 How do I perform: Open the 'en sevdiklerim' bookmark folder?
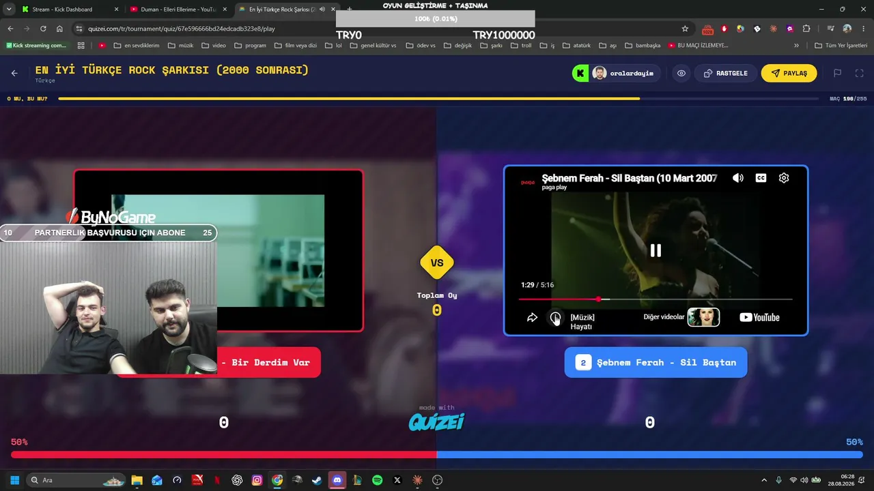136,46
